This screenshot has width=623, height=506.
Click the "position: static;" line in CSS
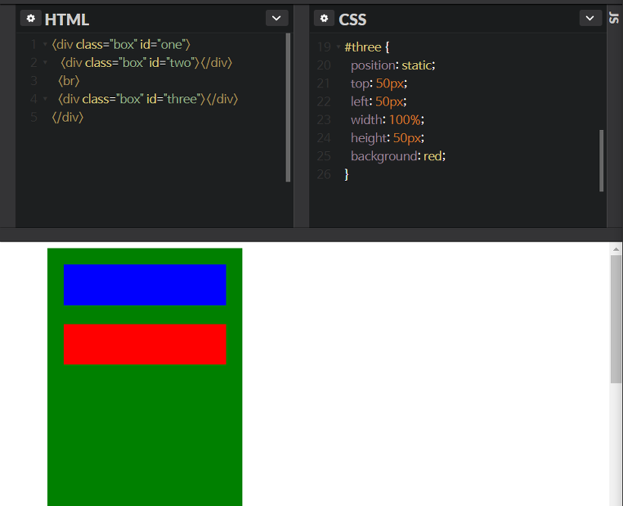tap(393, 65)
